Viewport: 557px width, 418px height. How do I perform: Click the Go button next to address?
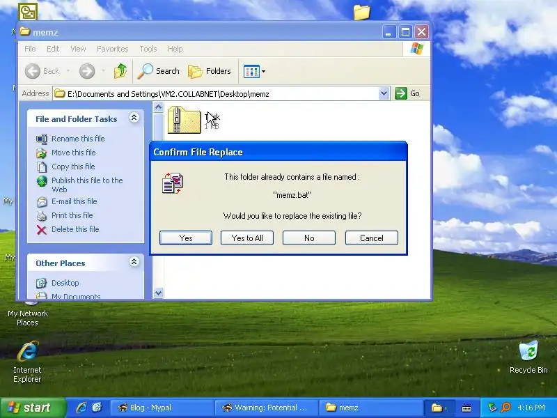coord(407,93)
